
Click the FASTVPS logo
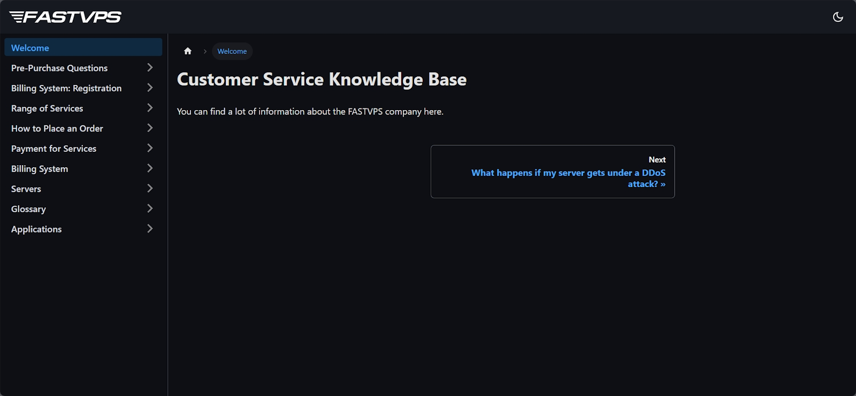[x=65, y=17]
